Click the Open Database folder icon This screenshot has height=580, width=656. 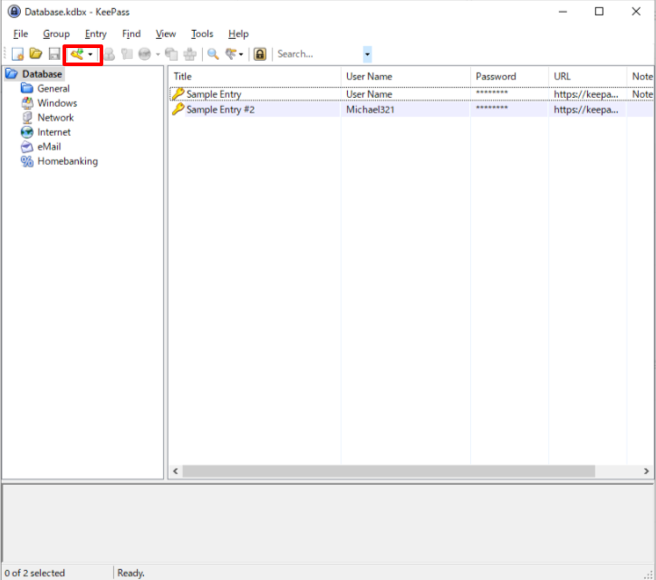(x=35, y=54)
